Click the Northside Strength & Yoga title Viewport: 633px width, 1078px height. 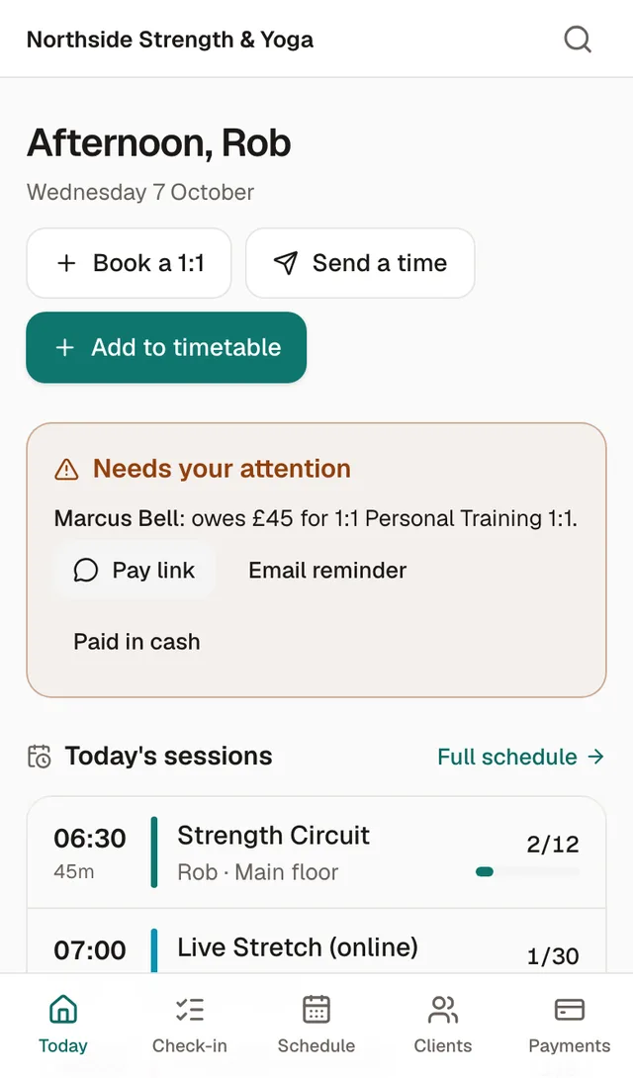pos(170,40)
